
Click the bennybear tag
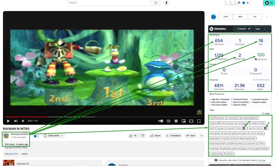229,123
